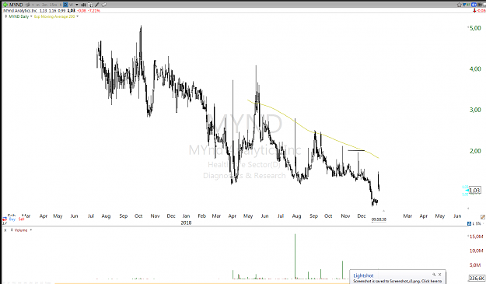Click the green plus add-symbol icon
This screenshot has height=284, width=486.
[x=5, y=5]
